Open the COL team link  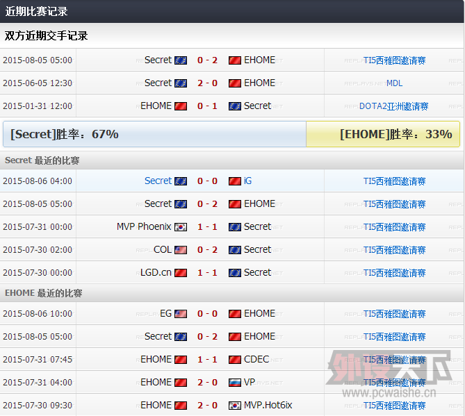click(x=163, y=250)
